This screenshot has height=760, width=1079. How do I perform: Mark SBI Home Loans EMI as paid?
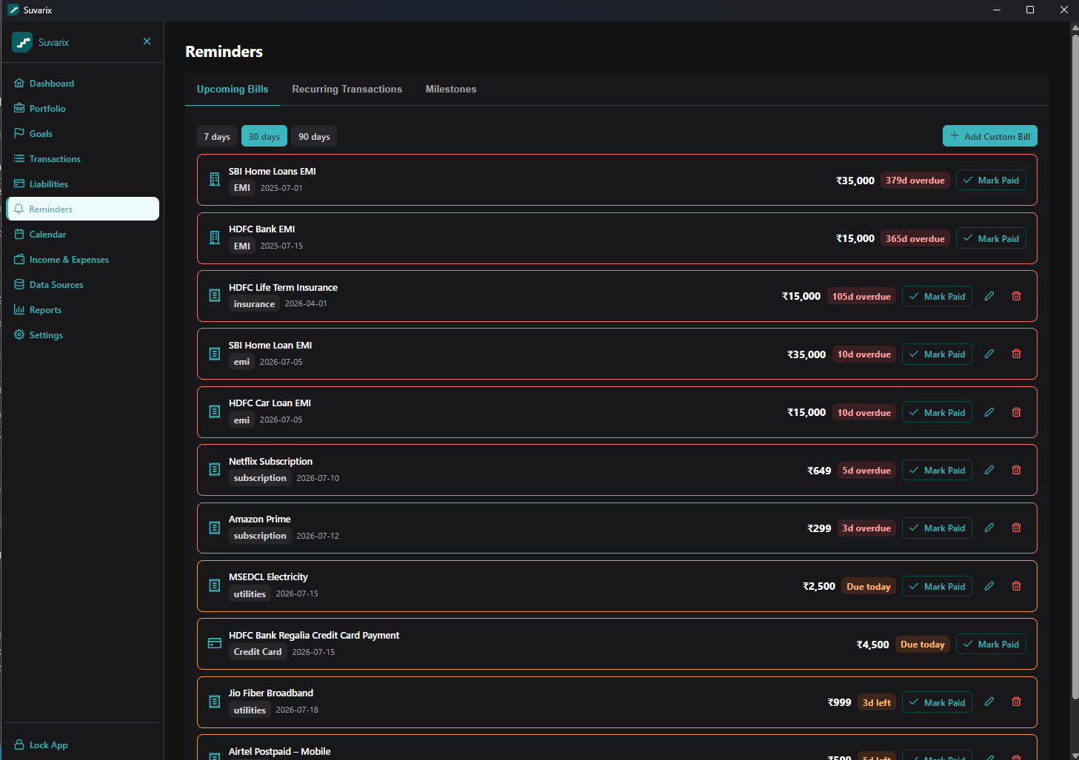coord(991,180)
